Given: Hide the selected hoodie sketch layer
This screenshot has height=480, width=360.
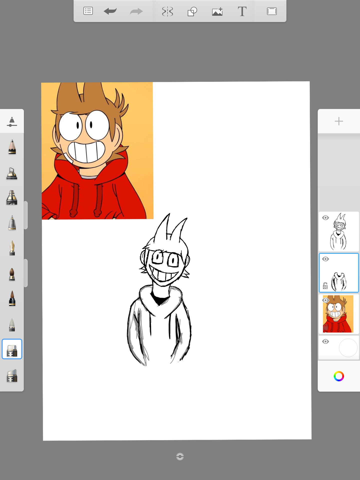Looking at the screenshot, I should 325,259.
